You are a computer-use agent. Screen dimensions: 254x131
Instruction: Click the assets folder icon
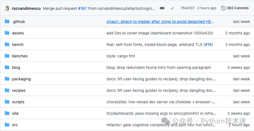(7, 33)
